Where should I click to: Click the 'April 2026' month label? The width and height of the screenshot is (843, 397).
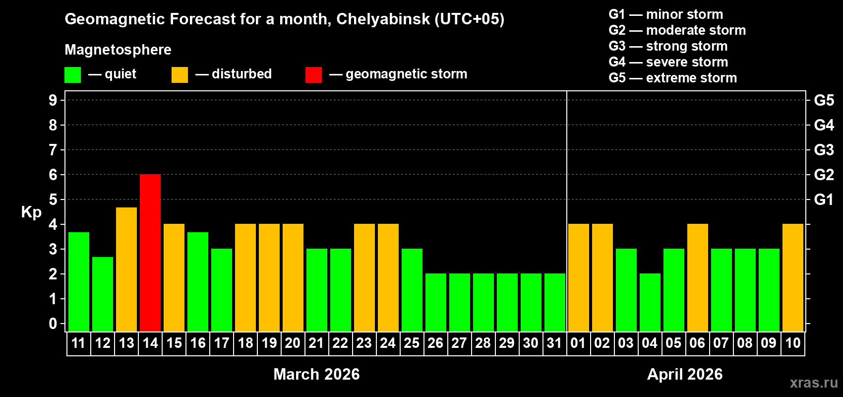pyautogui.click(x=685, y=374)
